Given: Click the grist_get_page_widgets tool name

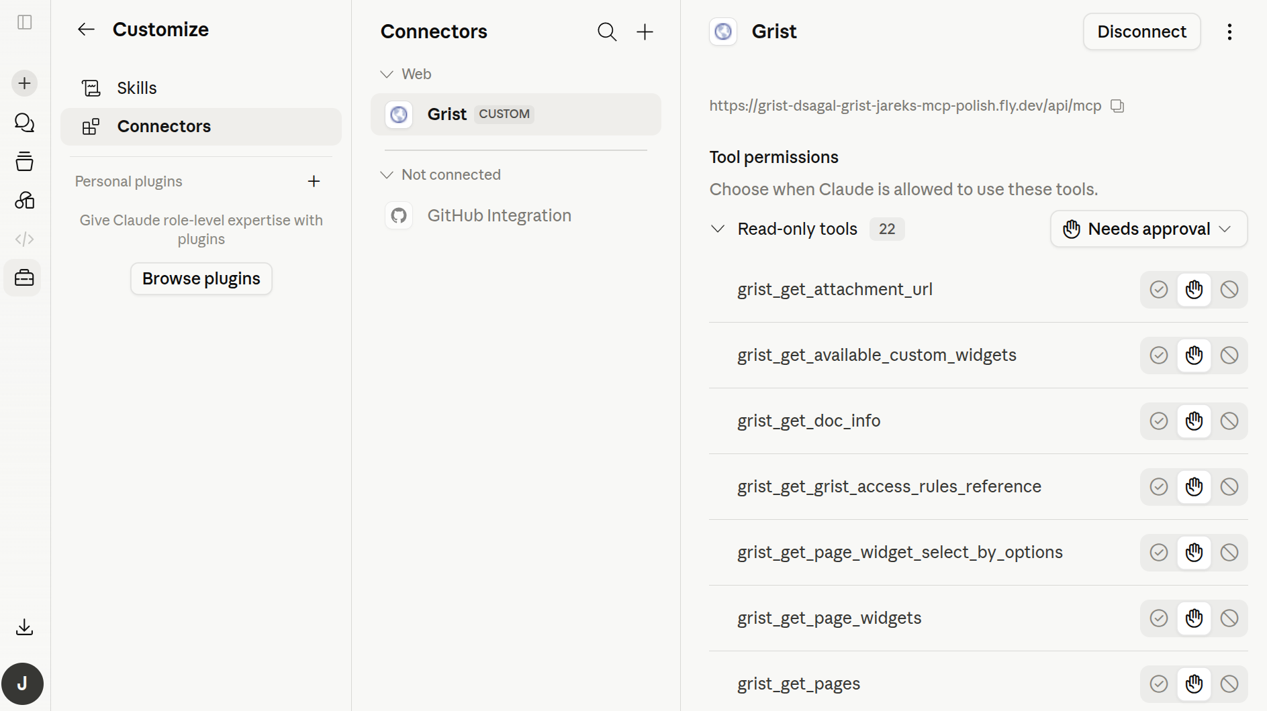Looking at the screenshot, I should [x=829, y=618].
